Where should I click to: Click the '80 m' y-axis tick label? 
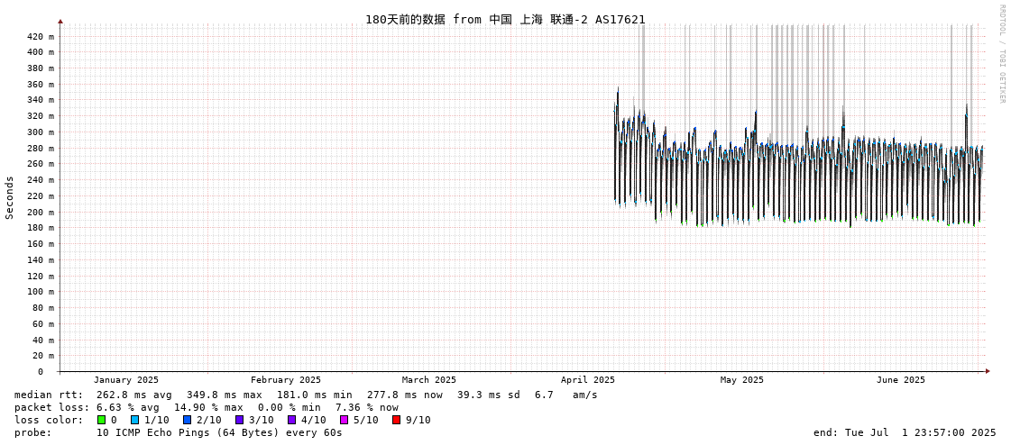pos(43,307)
